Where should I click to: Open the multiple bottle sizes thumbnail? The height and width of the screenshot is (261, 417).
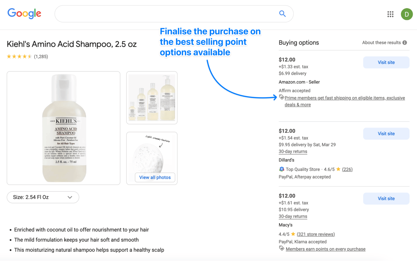[x=152, y=98]
